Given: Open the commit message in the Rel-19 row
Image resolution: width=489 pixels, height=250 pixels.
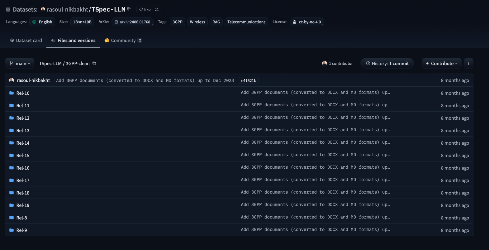Looking at the screenshot, I should [x=315, y=205].
